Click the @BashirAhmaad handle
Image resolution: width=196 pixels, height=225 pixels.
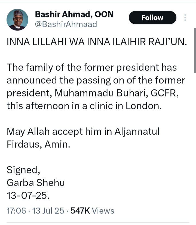click(66, 25)
